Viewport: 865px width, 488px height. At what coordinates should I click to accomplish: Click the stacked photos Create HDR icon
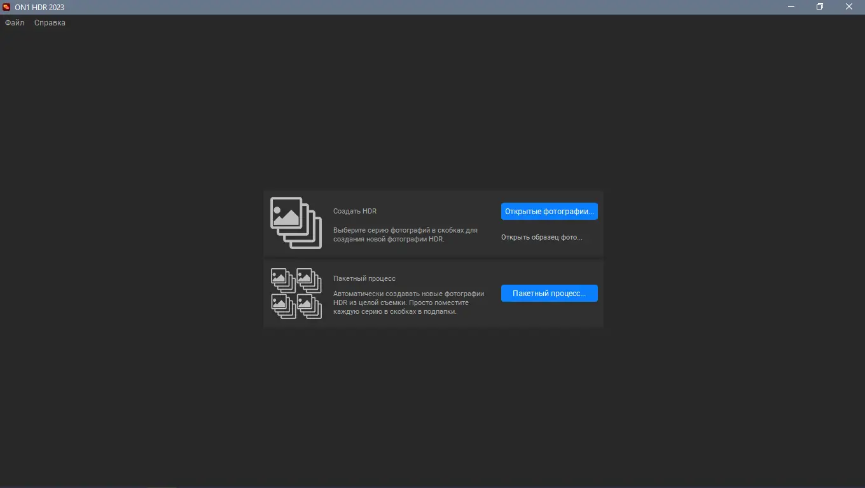click(296, 222)
